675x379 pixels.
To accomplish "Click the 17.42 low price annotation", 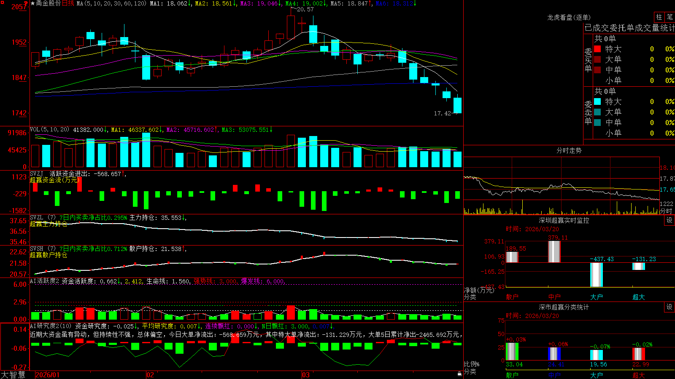I will click(x=442, y=113).
